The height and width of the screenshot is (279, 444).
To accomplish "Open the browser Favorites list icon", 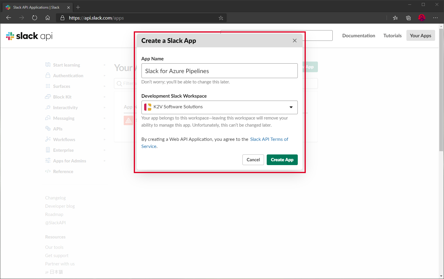I will [x=395, y=18].
